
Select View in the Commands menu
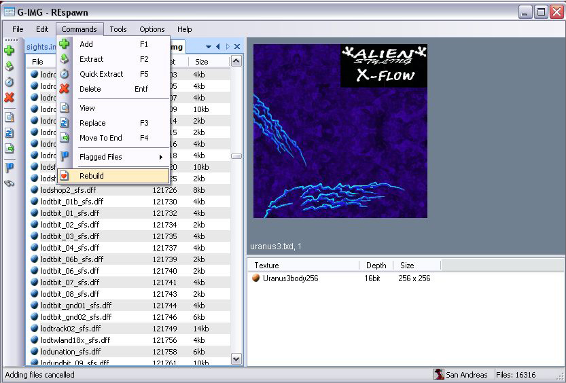[113, 108]
